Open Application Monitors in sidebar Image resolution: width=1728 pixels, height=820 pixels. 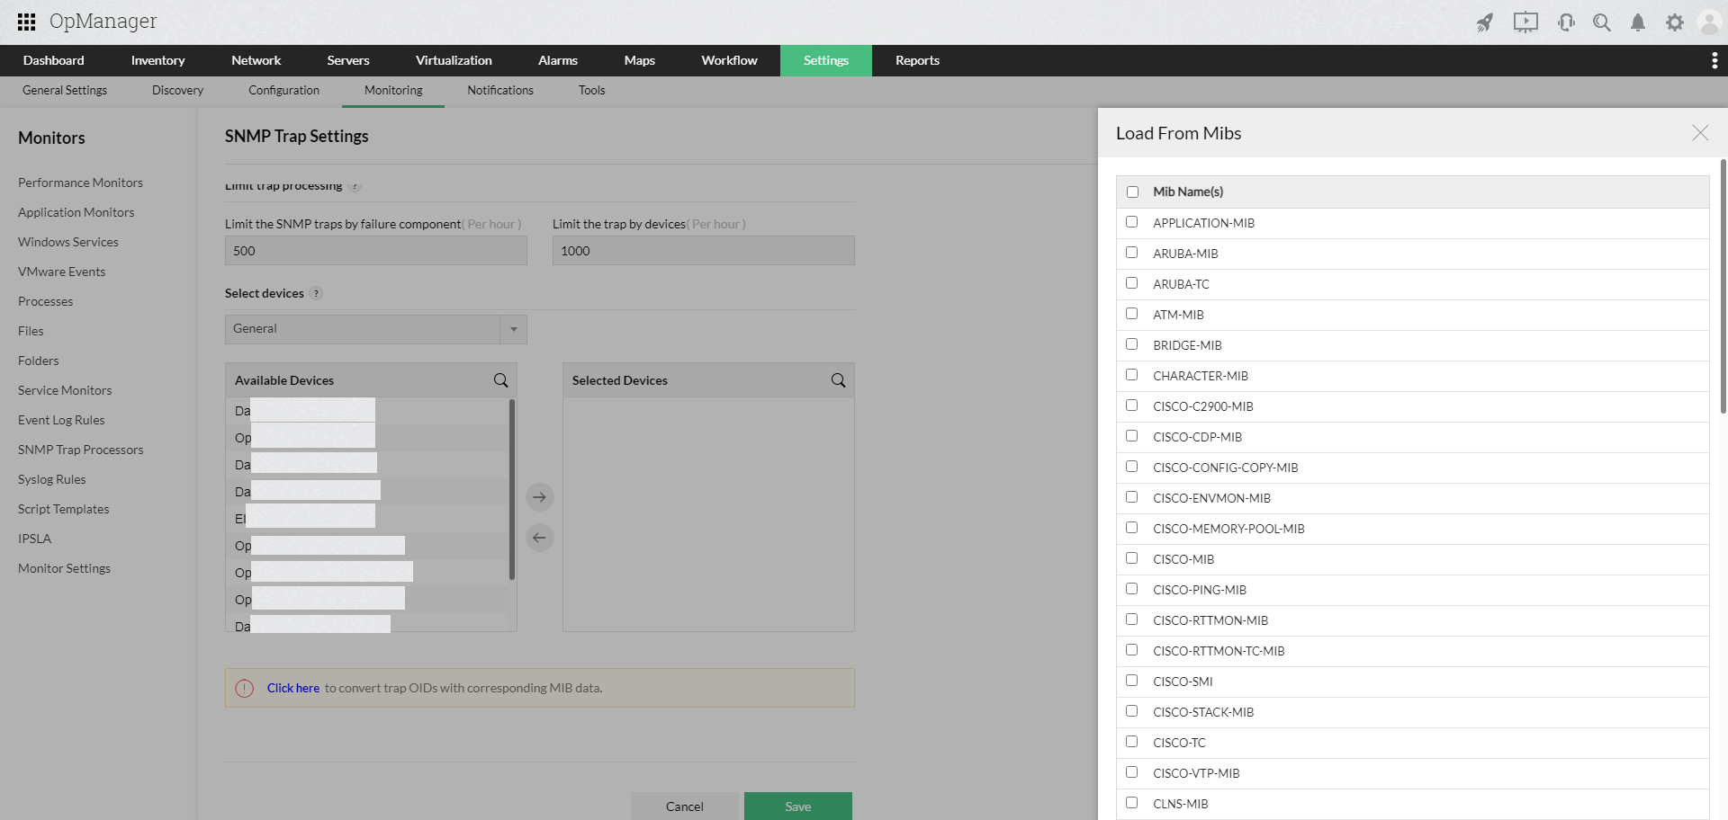76,212
